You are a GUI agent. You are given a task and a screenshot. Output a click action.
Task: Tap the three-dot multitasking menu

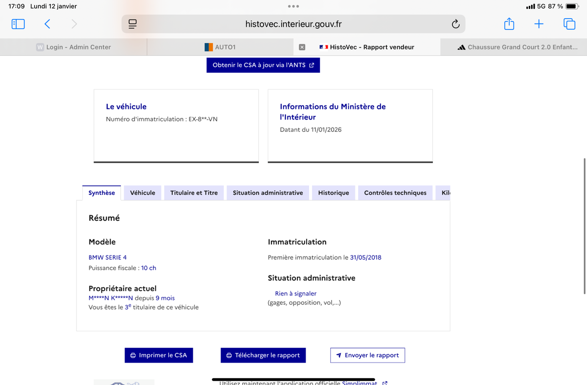(x=293, y=6)
